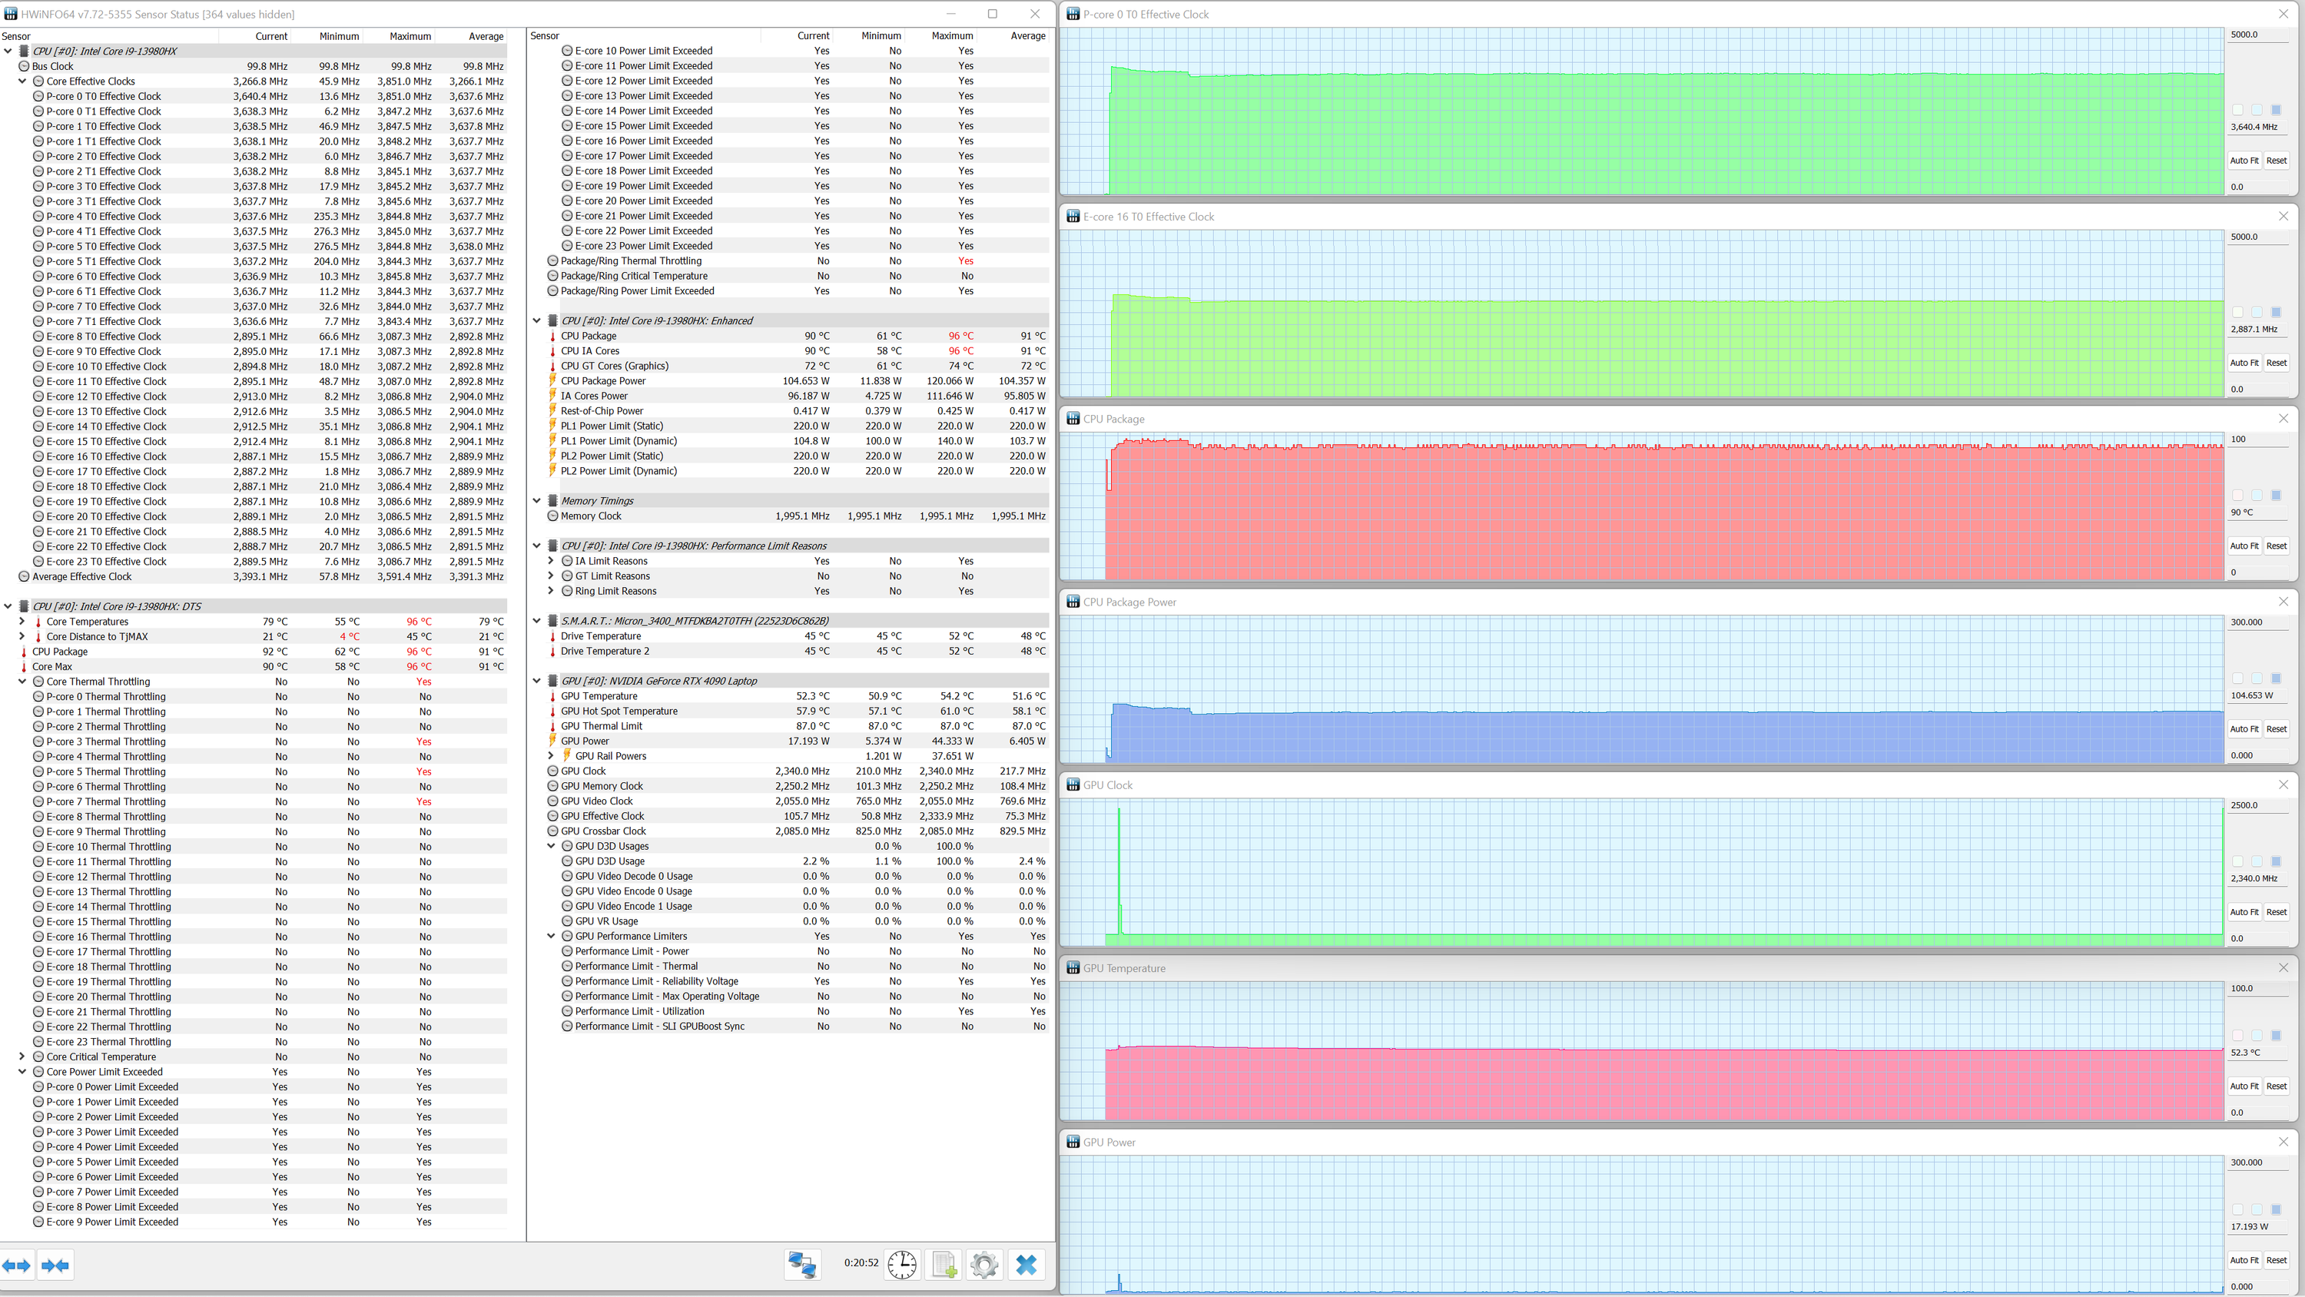Expand the Core Temperatures row
Image resolution: width=2305 pixels, height=1297 pixels.
[x=22, y=621]
